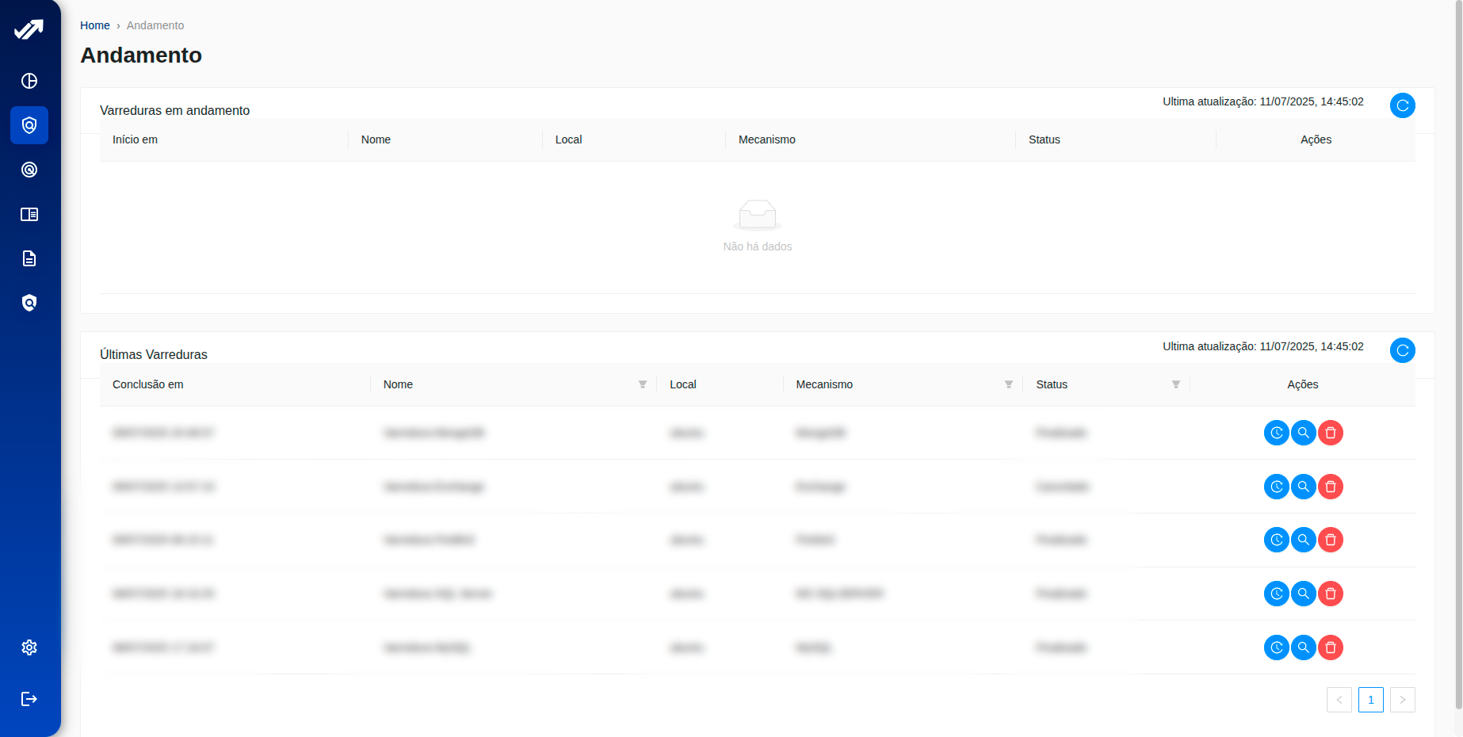Open the target scan sidebar icon

coord(29,170)
